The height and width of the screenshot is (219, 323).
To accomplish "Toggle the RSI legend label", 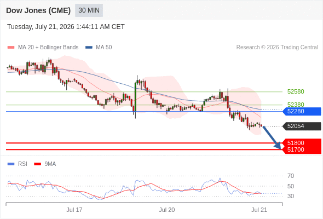I will [22, 164].
